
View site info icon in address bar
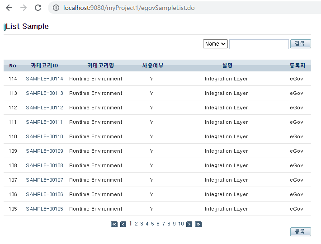56,8
